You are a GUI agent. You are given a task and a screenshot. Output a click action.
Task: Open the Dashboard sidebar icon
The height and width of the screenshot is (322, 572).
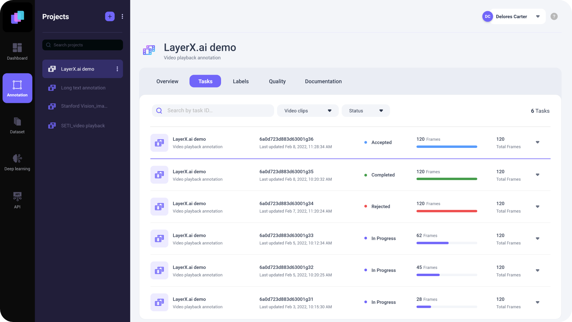[x=17, y=51]
